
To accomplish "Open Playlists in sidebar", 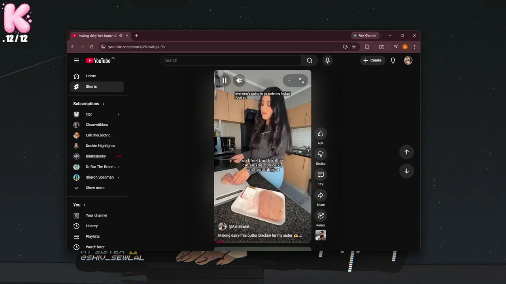I will [x=97, y=236].
